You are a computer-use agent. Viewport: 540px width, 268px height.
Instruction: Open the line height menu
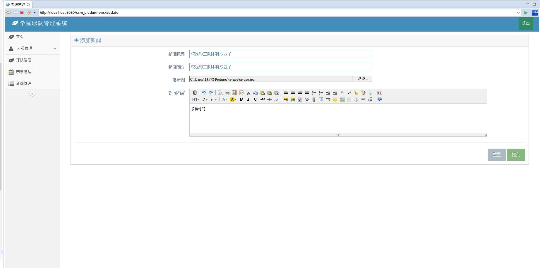(x=270, y=99)
